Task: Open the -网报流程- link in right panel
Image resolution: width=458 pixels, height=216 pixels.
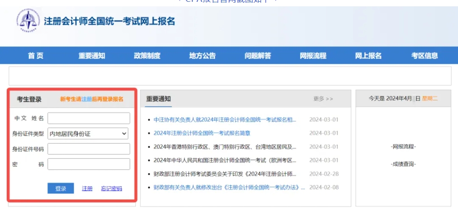Action: [x=403, y=147]
